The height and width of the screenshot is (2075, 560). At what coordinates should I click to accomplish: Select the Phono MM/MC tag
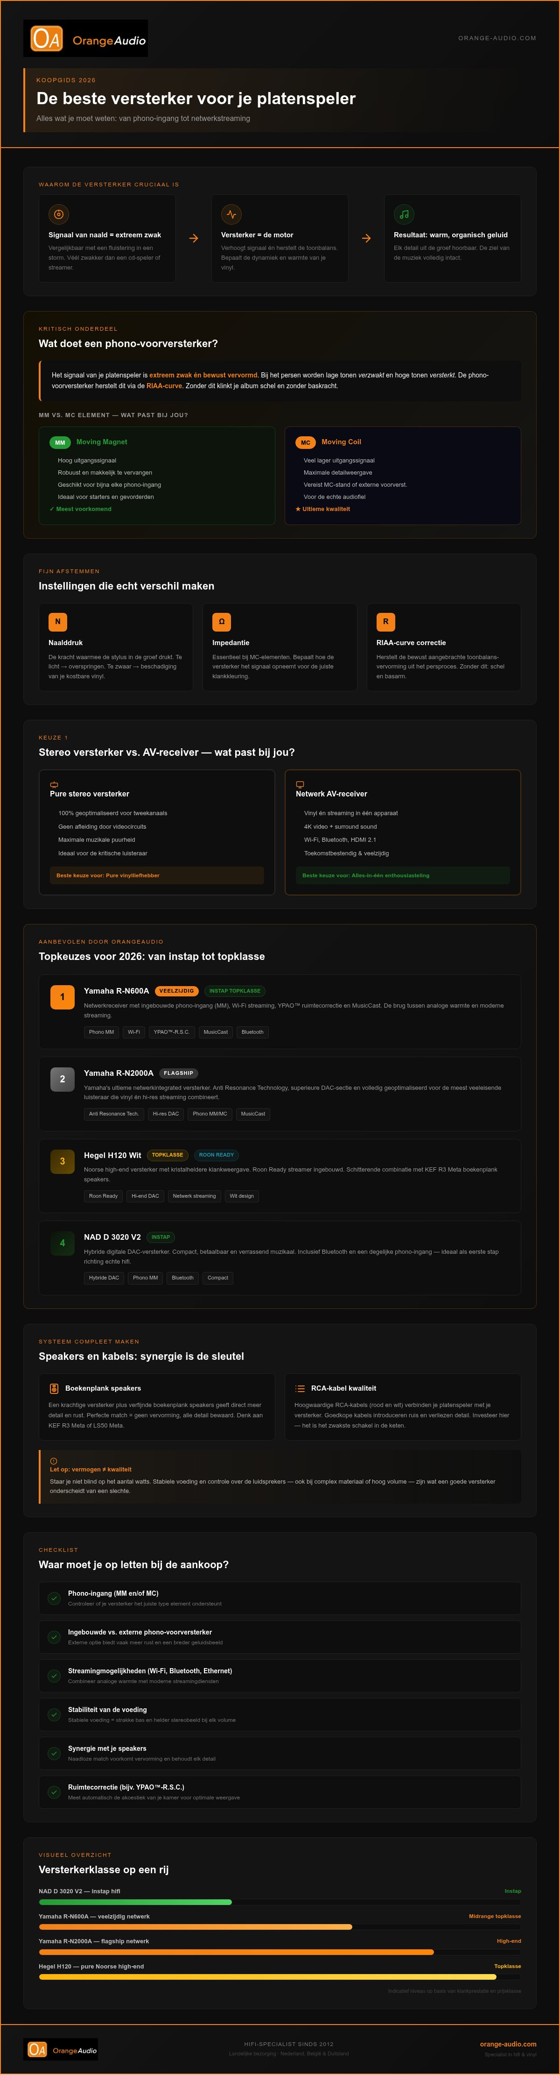[x=210, y=1114]
